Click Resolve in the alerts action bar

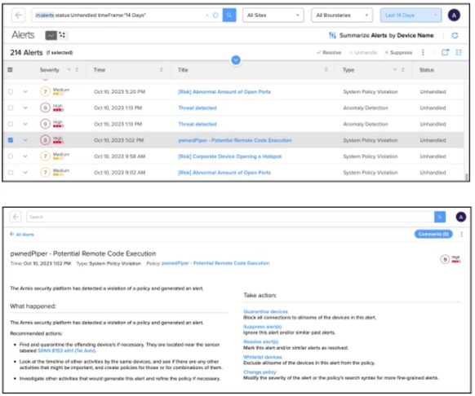pyautogui.click(x=329, y=53)
